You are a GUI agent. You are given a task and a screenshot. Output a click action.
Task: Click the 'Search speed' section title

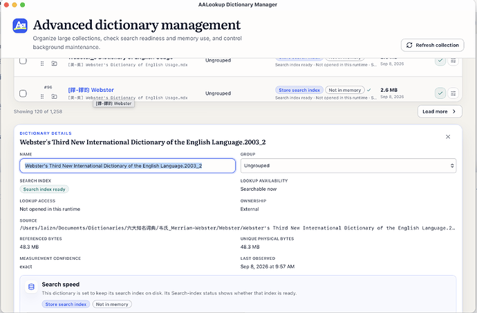[x=61, y=285]
